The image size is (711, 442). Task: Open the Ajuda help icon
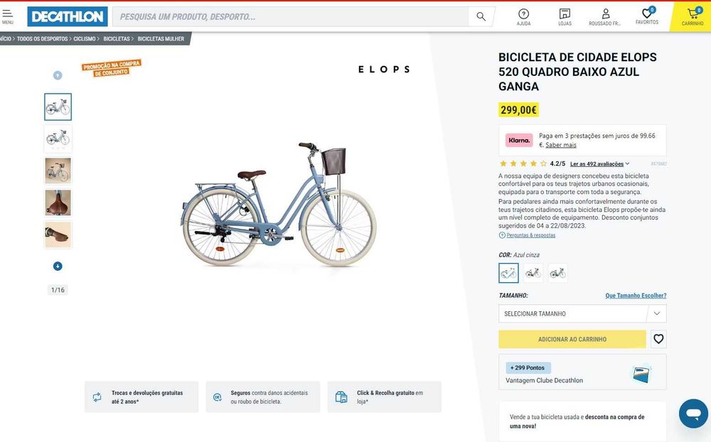[x=523, y=16]
